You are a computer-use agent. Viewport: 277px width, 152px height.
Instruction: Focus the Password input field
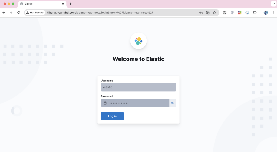point(135,103)
